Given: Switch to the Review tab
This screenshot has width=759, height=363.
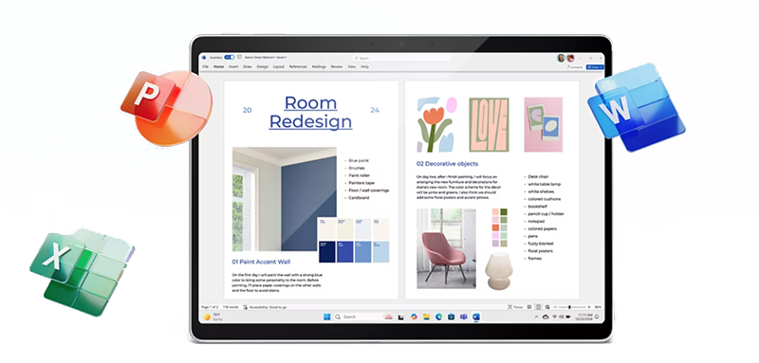Looking at the screenshot, I should pos(337,66).
